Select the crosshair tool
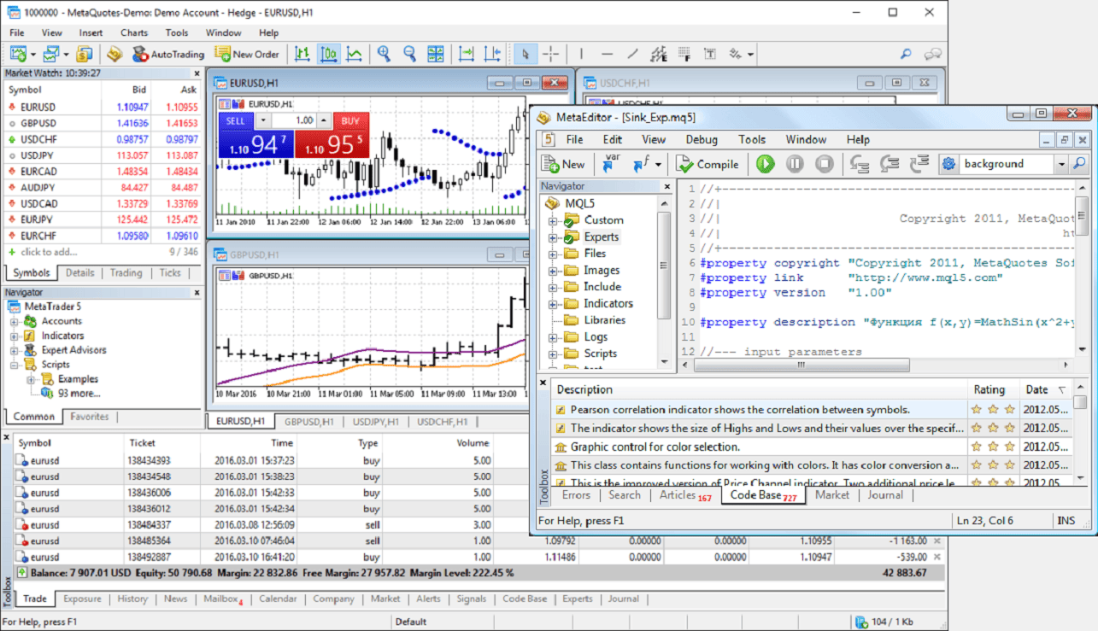1098x631 pixels. [551, 54]
